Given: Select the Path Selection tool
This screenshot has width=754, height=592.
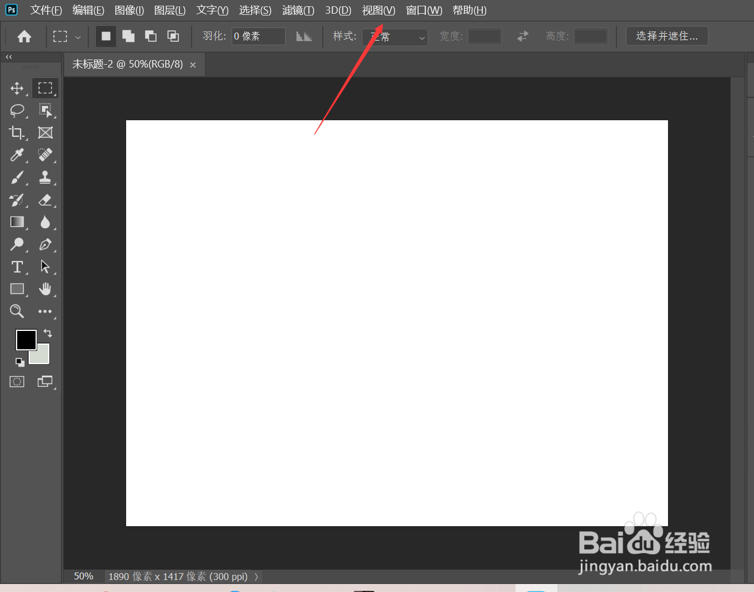Looking at the screenshot, I should tap(45, 267).
